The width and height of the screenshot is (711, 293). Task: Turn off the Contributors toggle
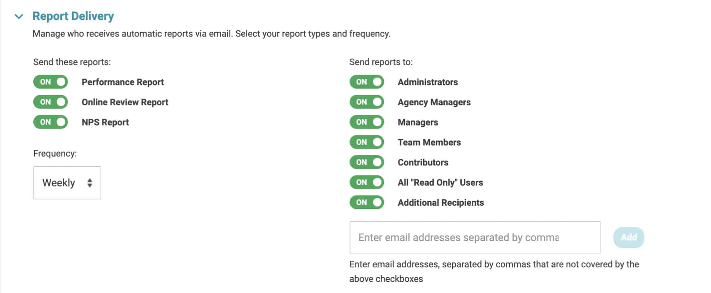click(x=367, y=162)
